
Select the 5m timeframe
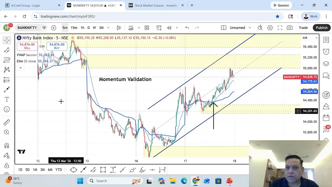tap(65, 28)
